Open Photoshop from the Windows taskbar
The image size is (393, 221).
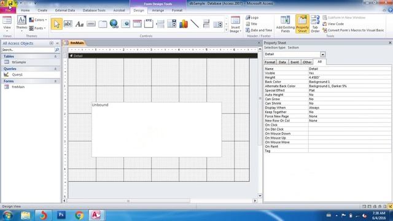tap(61, 215)
